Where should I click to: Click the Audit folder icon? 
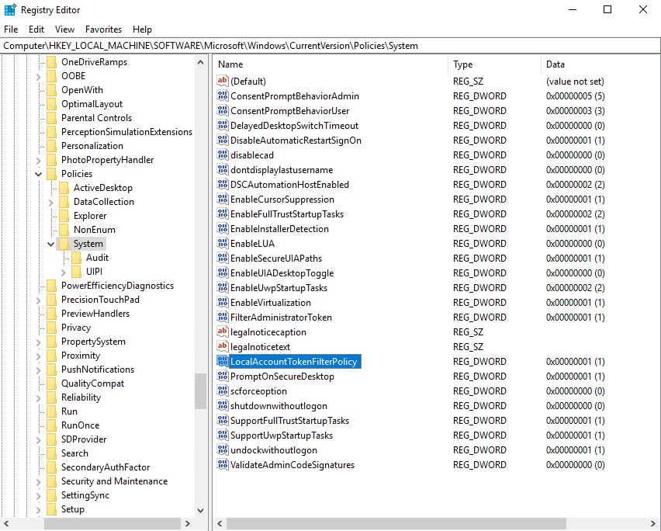coord(76,258)
